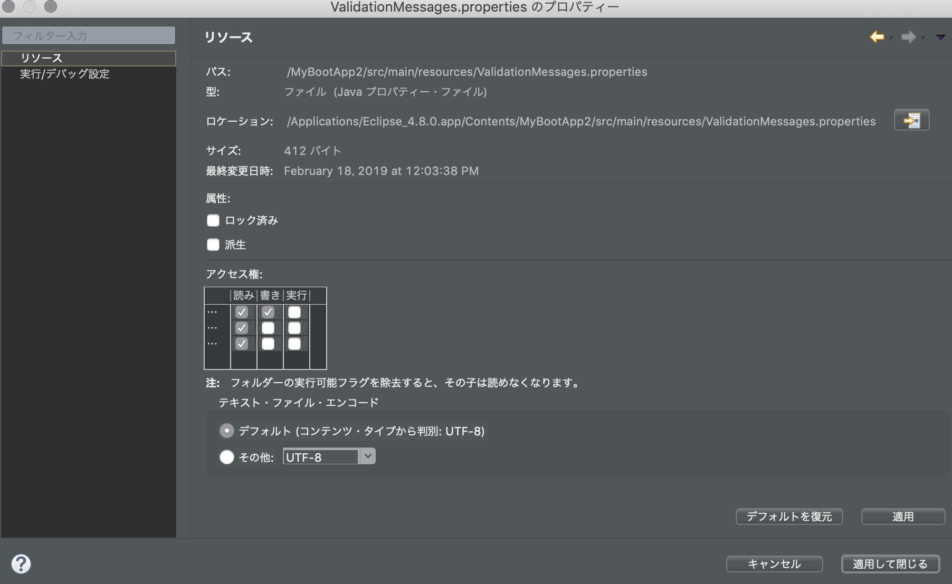Click the デフォルトを復元 button

coord(789,517)
